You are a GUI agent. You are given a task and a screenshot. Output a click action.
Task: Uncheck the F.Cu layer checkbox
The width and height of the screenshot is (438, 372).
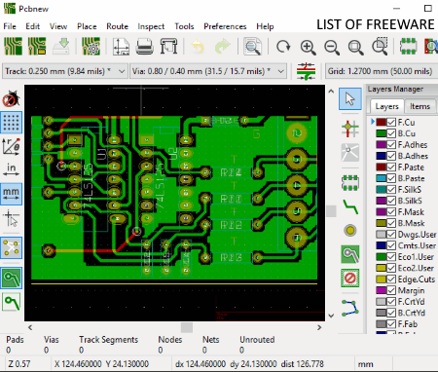[391, 123]
